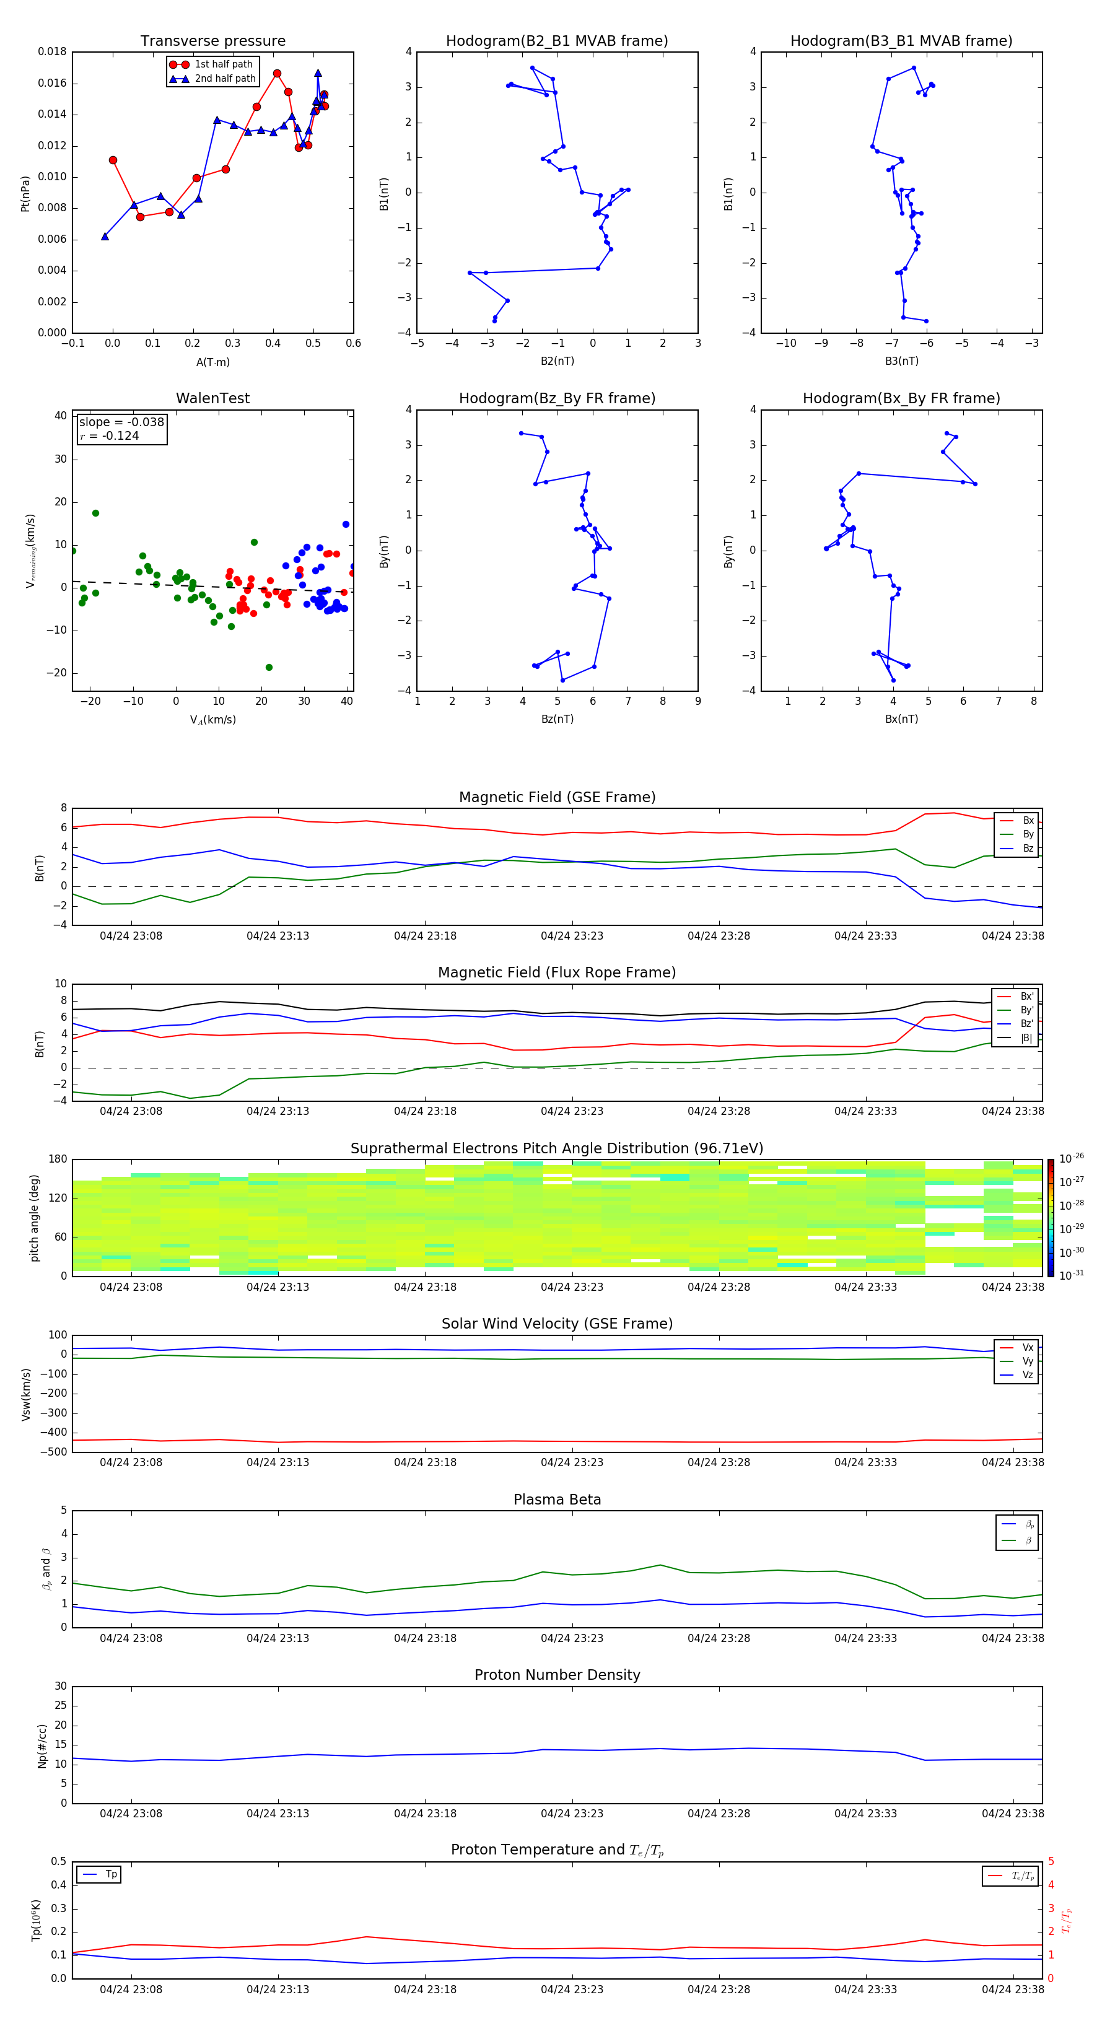
Task: Click the "V_A(km/s)" x-axis label of WalenTest
Action: point(212,720)
